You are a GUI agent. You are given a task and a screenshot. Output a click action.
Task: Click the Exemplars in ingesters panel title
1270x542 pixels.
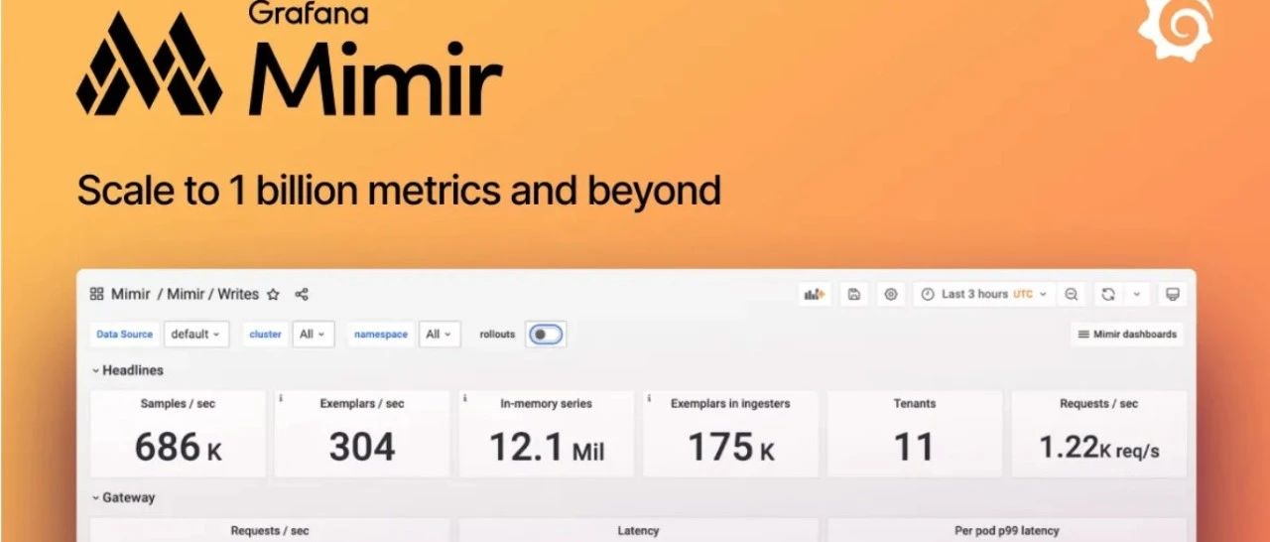[x=730, y=404]
